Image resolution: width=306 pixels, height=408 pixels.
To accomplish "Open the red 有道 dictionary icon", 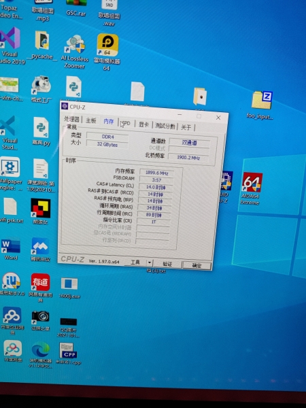I will [41, 287].
